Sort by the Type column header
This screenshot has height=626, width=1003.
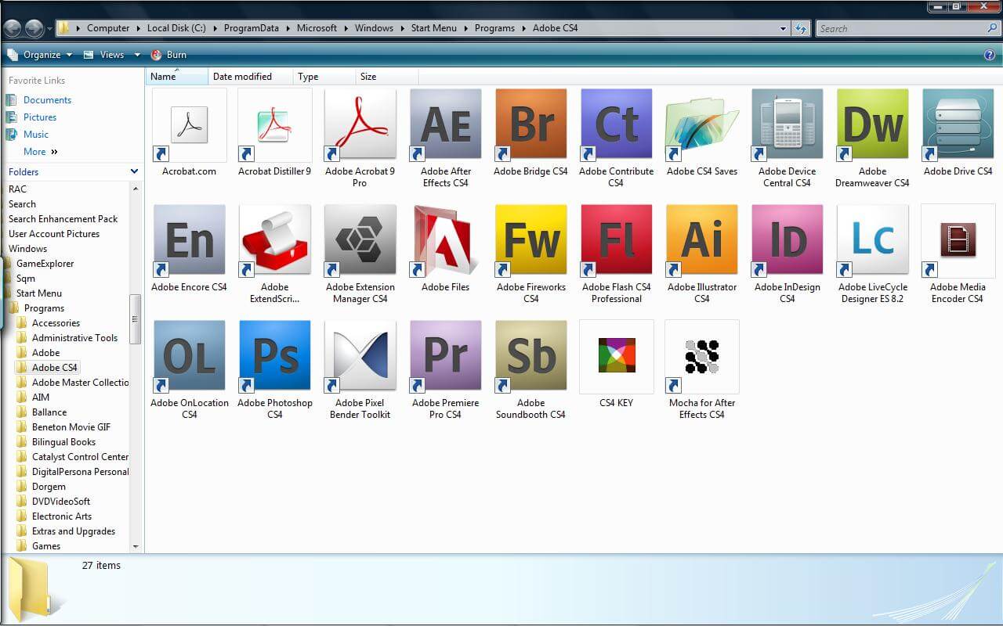(x=324, y=77)
